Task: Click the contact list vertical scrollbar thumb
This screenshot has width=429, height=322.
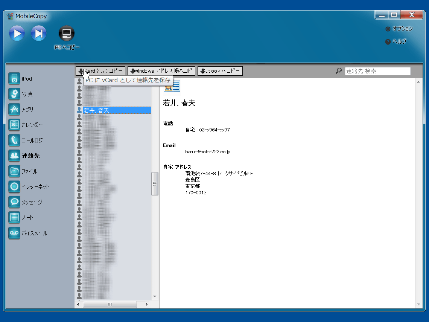Action: pos(155,184)
